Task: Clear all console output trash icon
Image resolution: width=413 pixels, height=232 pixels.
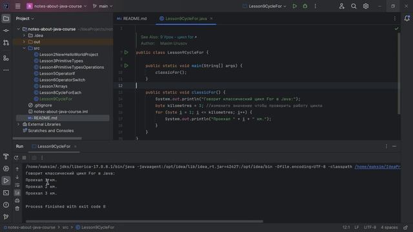Action: coord(17,209)
